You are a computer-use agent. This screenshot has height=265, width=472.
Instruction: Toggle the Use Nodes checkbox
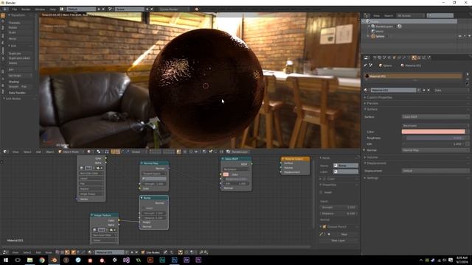pyautogui.click(x=143, y=252)
